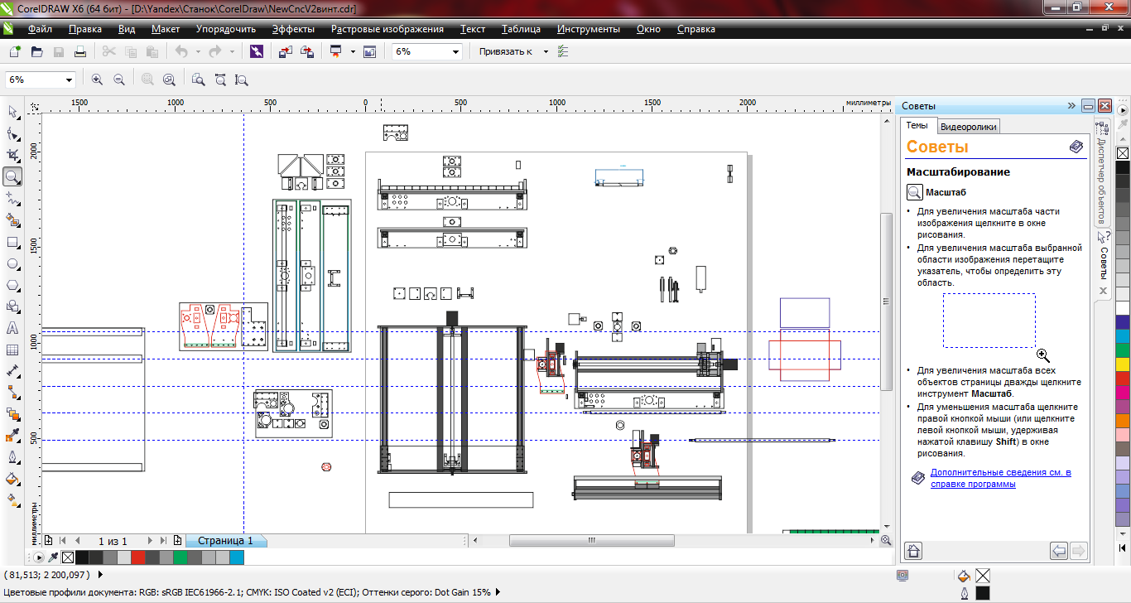Open the help link Дополнительные сведения
Screen dimensions: 1131x603
1000,478
